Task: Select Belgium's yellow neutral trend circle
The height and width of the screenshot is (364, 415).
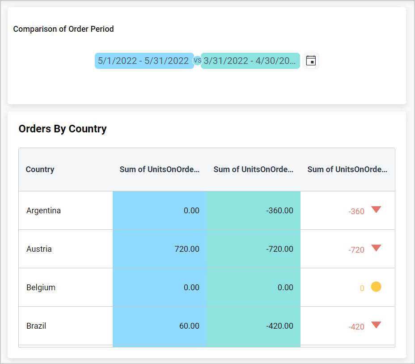Action: (x=376, y=287)
